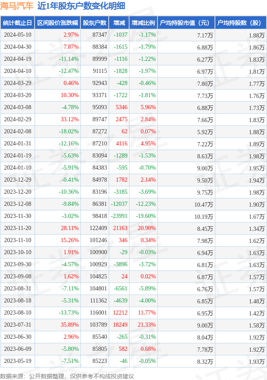Image resolution: width=267 pixels, height=380 pixels.
Task: Select the 户均持股市值（元） column header
Action: coord(186,23)
